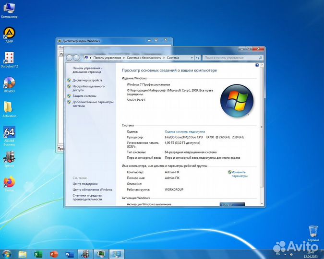The image size is (324, 259).
Task: Click the scrollbar up arrow
Action: 262,65
